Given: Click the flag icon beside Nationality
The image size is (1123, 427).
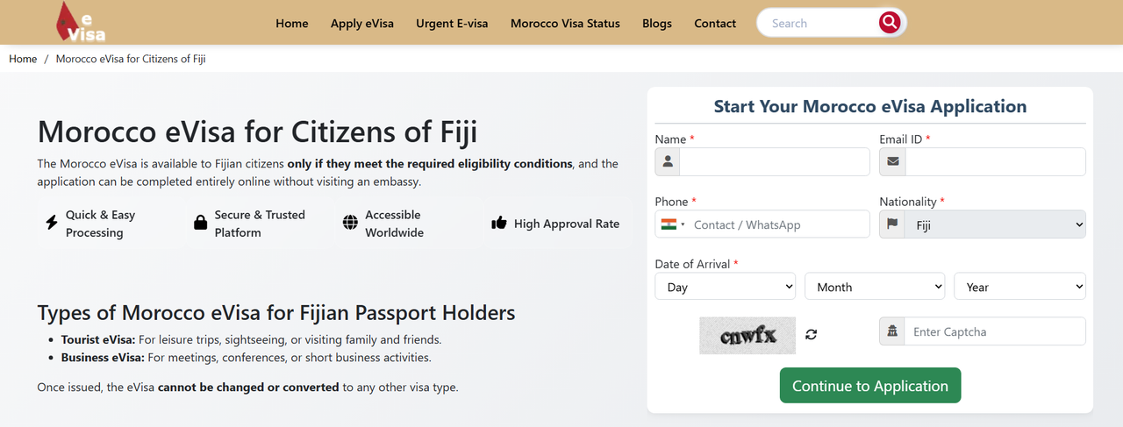Looking at the screenshot, I should [x=892, y=224].
